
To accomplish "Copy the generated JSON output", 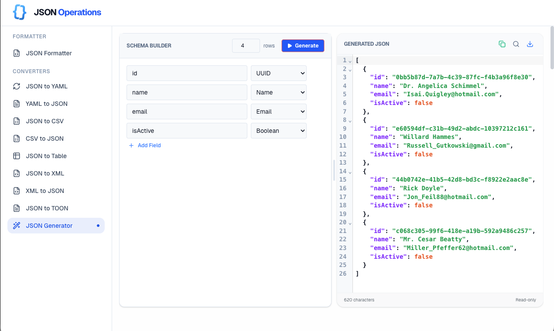I will point(502,44).
